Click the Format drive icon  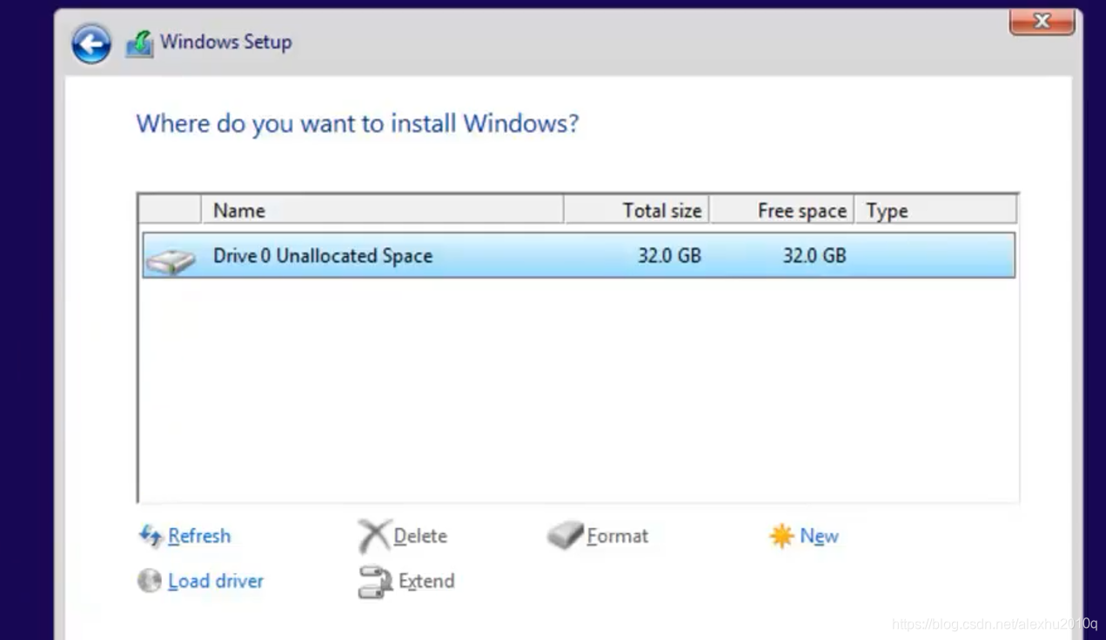click(566, 536)
